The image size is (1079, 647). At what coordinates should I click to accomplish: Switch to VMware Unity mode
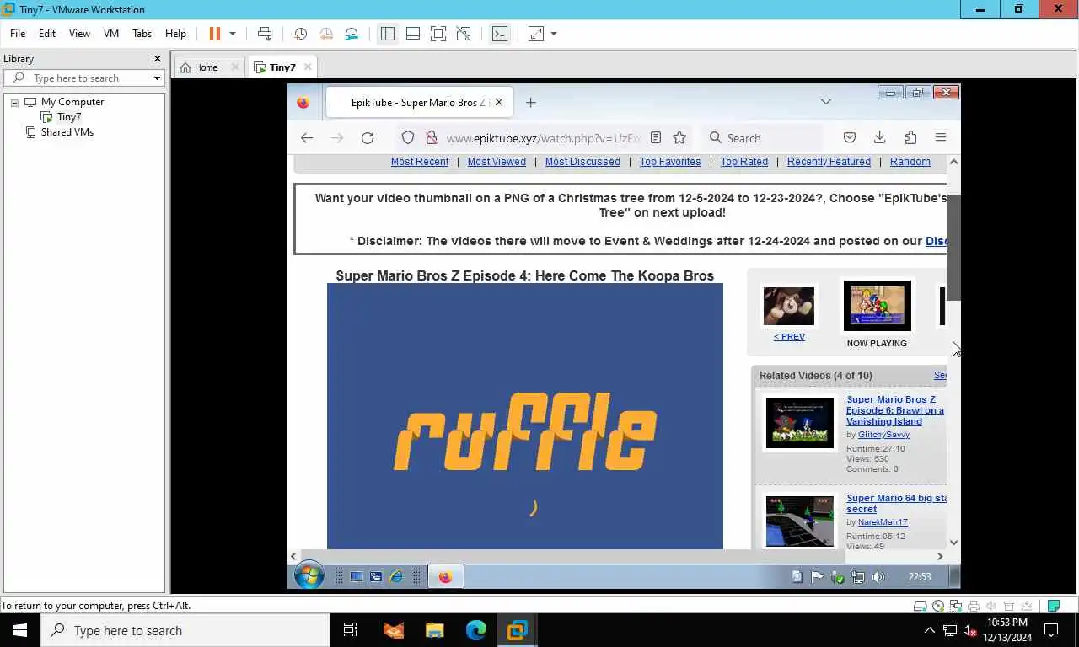pos(464,34)
